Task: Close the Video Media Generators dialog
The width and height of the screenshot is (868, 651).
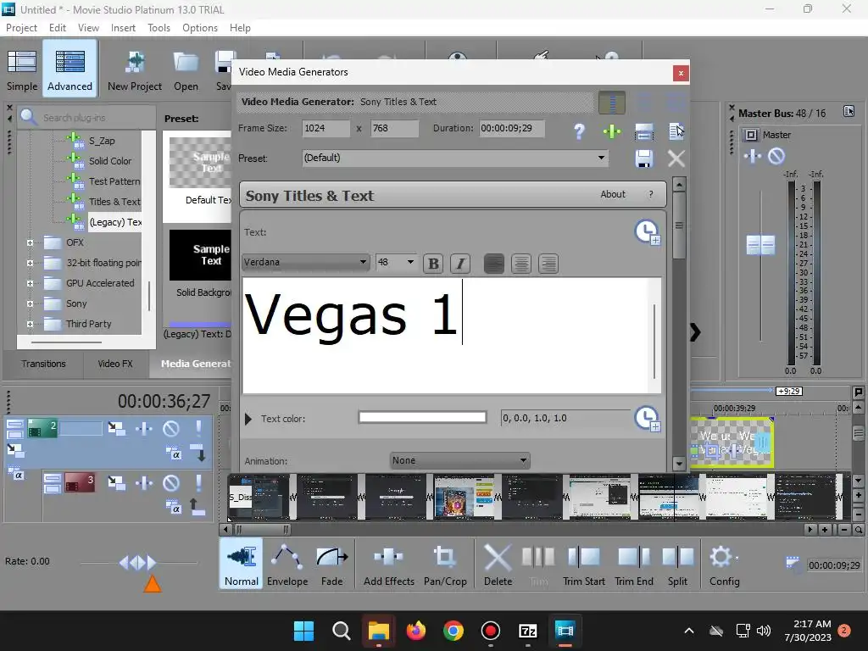Action: click(x=681, y=73)
